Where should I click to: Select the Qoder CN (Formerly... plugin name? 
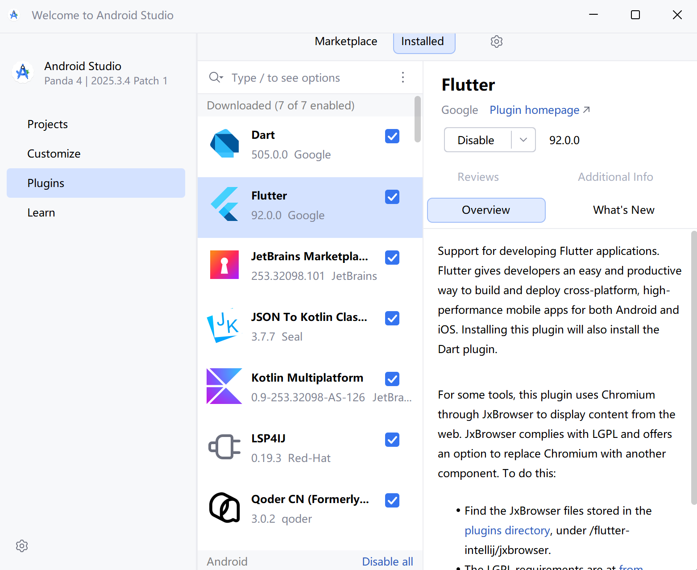pos(310,499)
